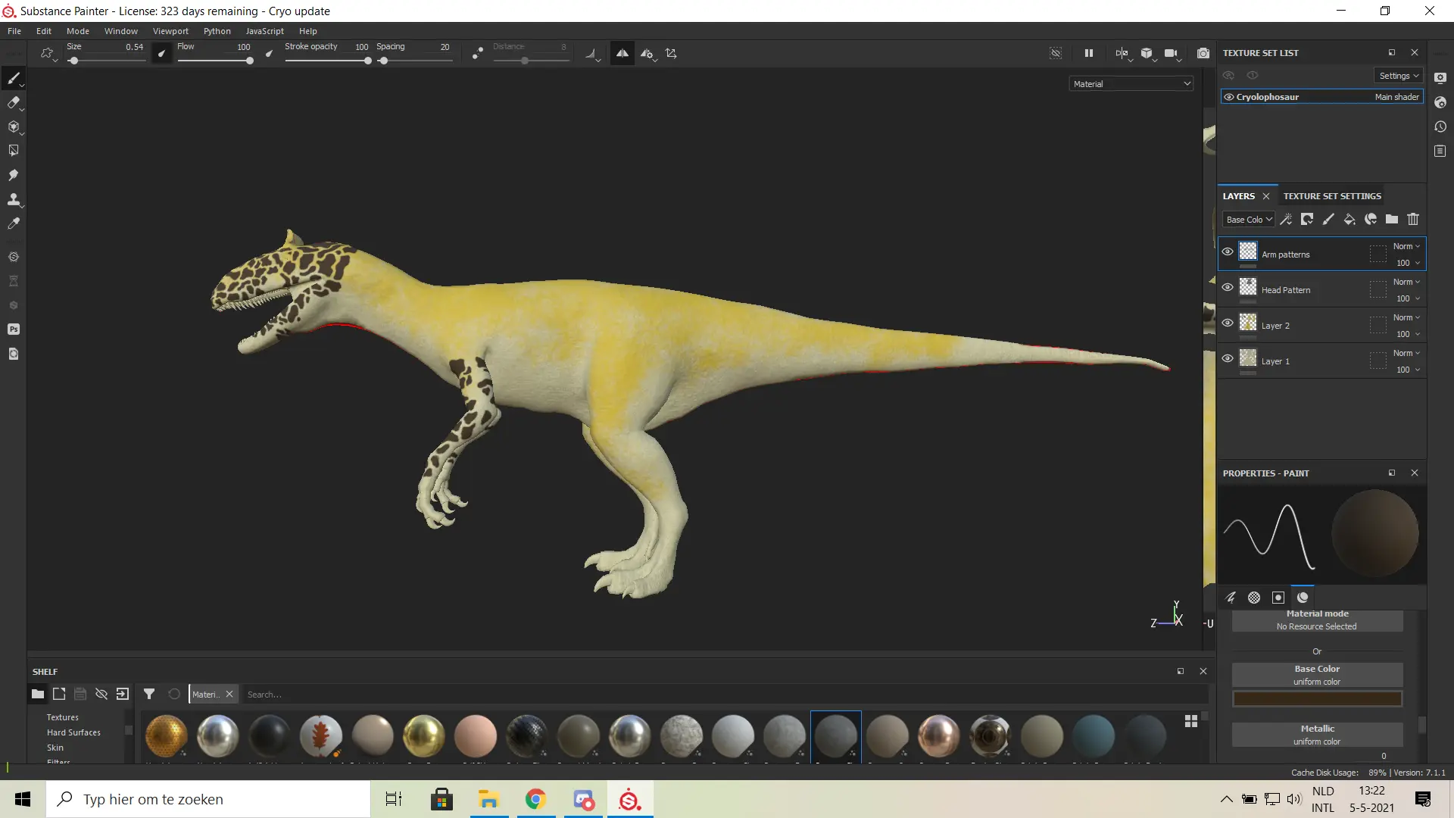The width and height of the screenshot is (1454, 818).
Task: Select the Smudge tool
Action: click(x=14, y=175)
